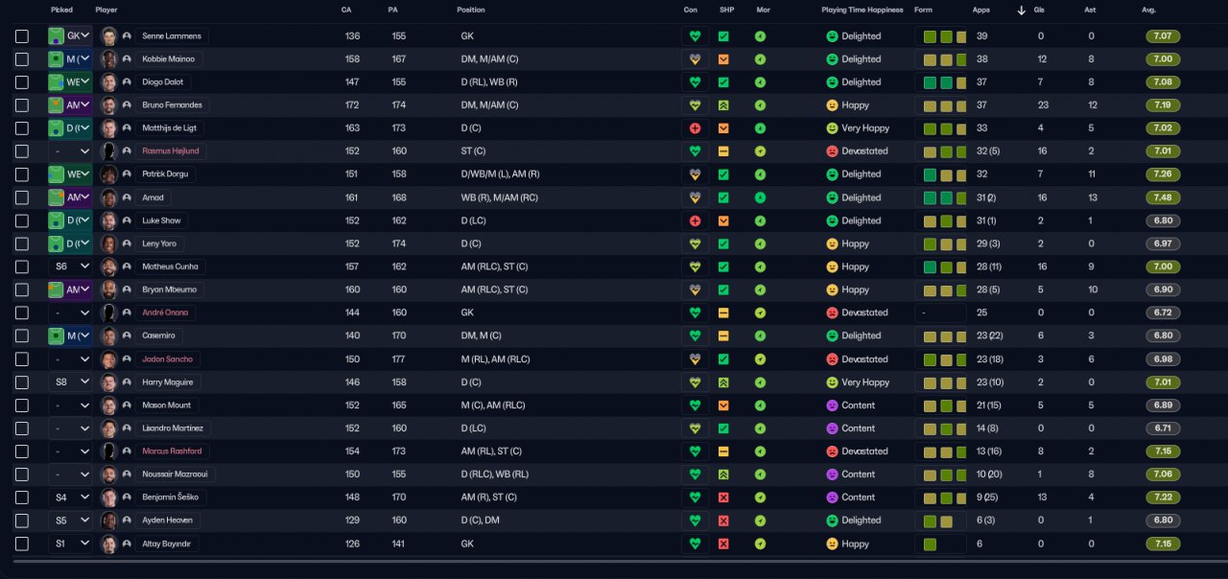Image resolution: width=1228 pixels, height=579 pixels.
Task: Check the box for Matheus Cunha
Action: 22,266
